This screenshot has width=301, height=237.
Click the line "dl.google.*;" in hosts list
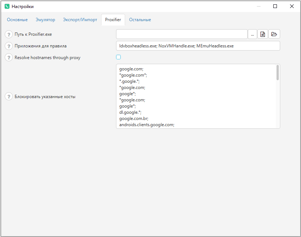[x=130, y=112]
